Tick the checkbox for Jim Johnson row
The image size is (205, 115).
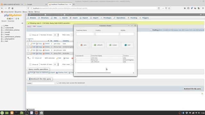tap(28, 50)
